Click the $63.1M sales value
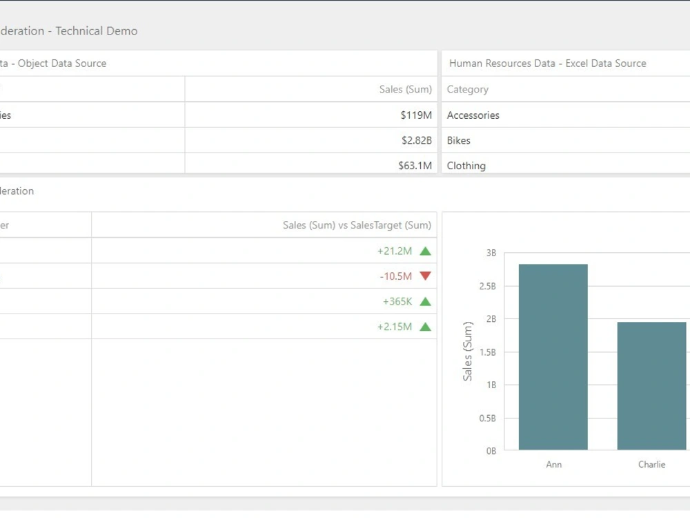 coord(415,166)
